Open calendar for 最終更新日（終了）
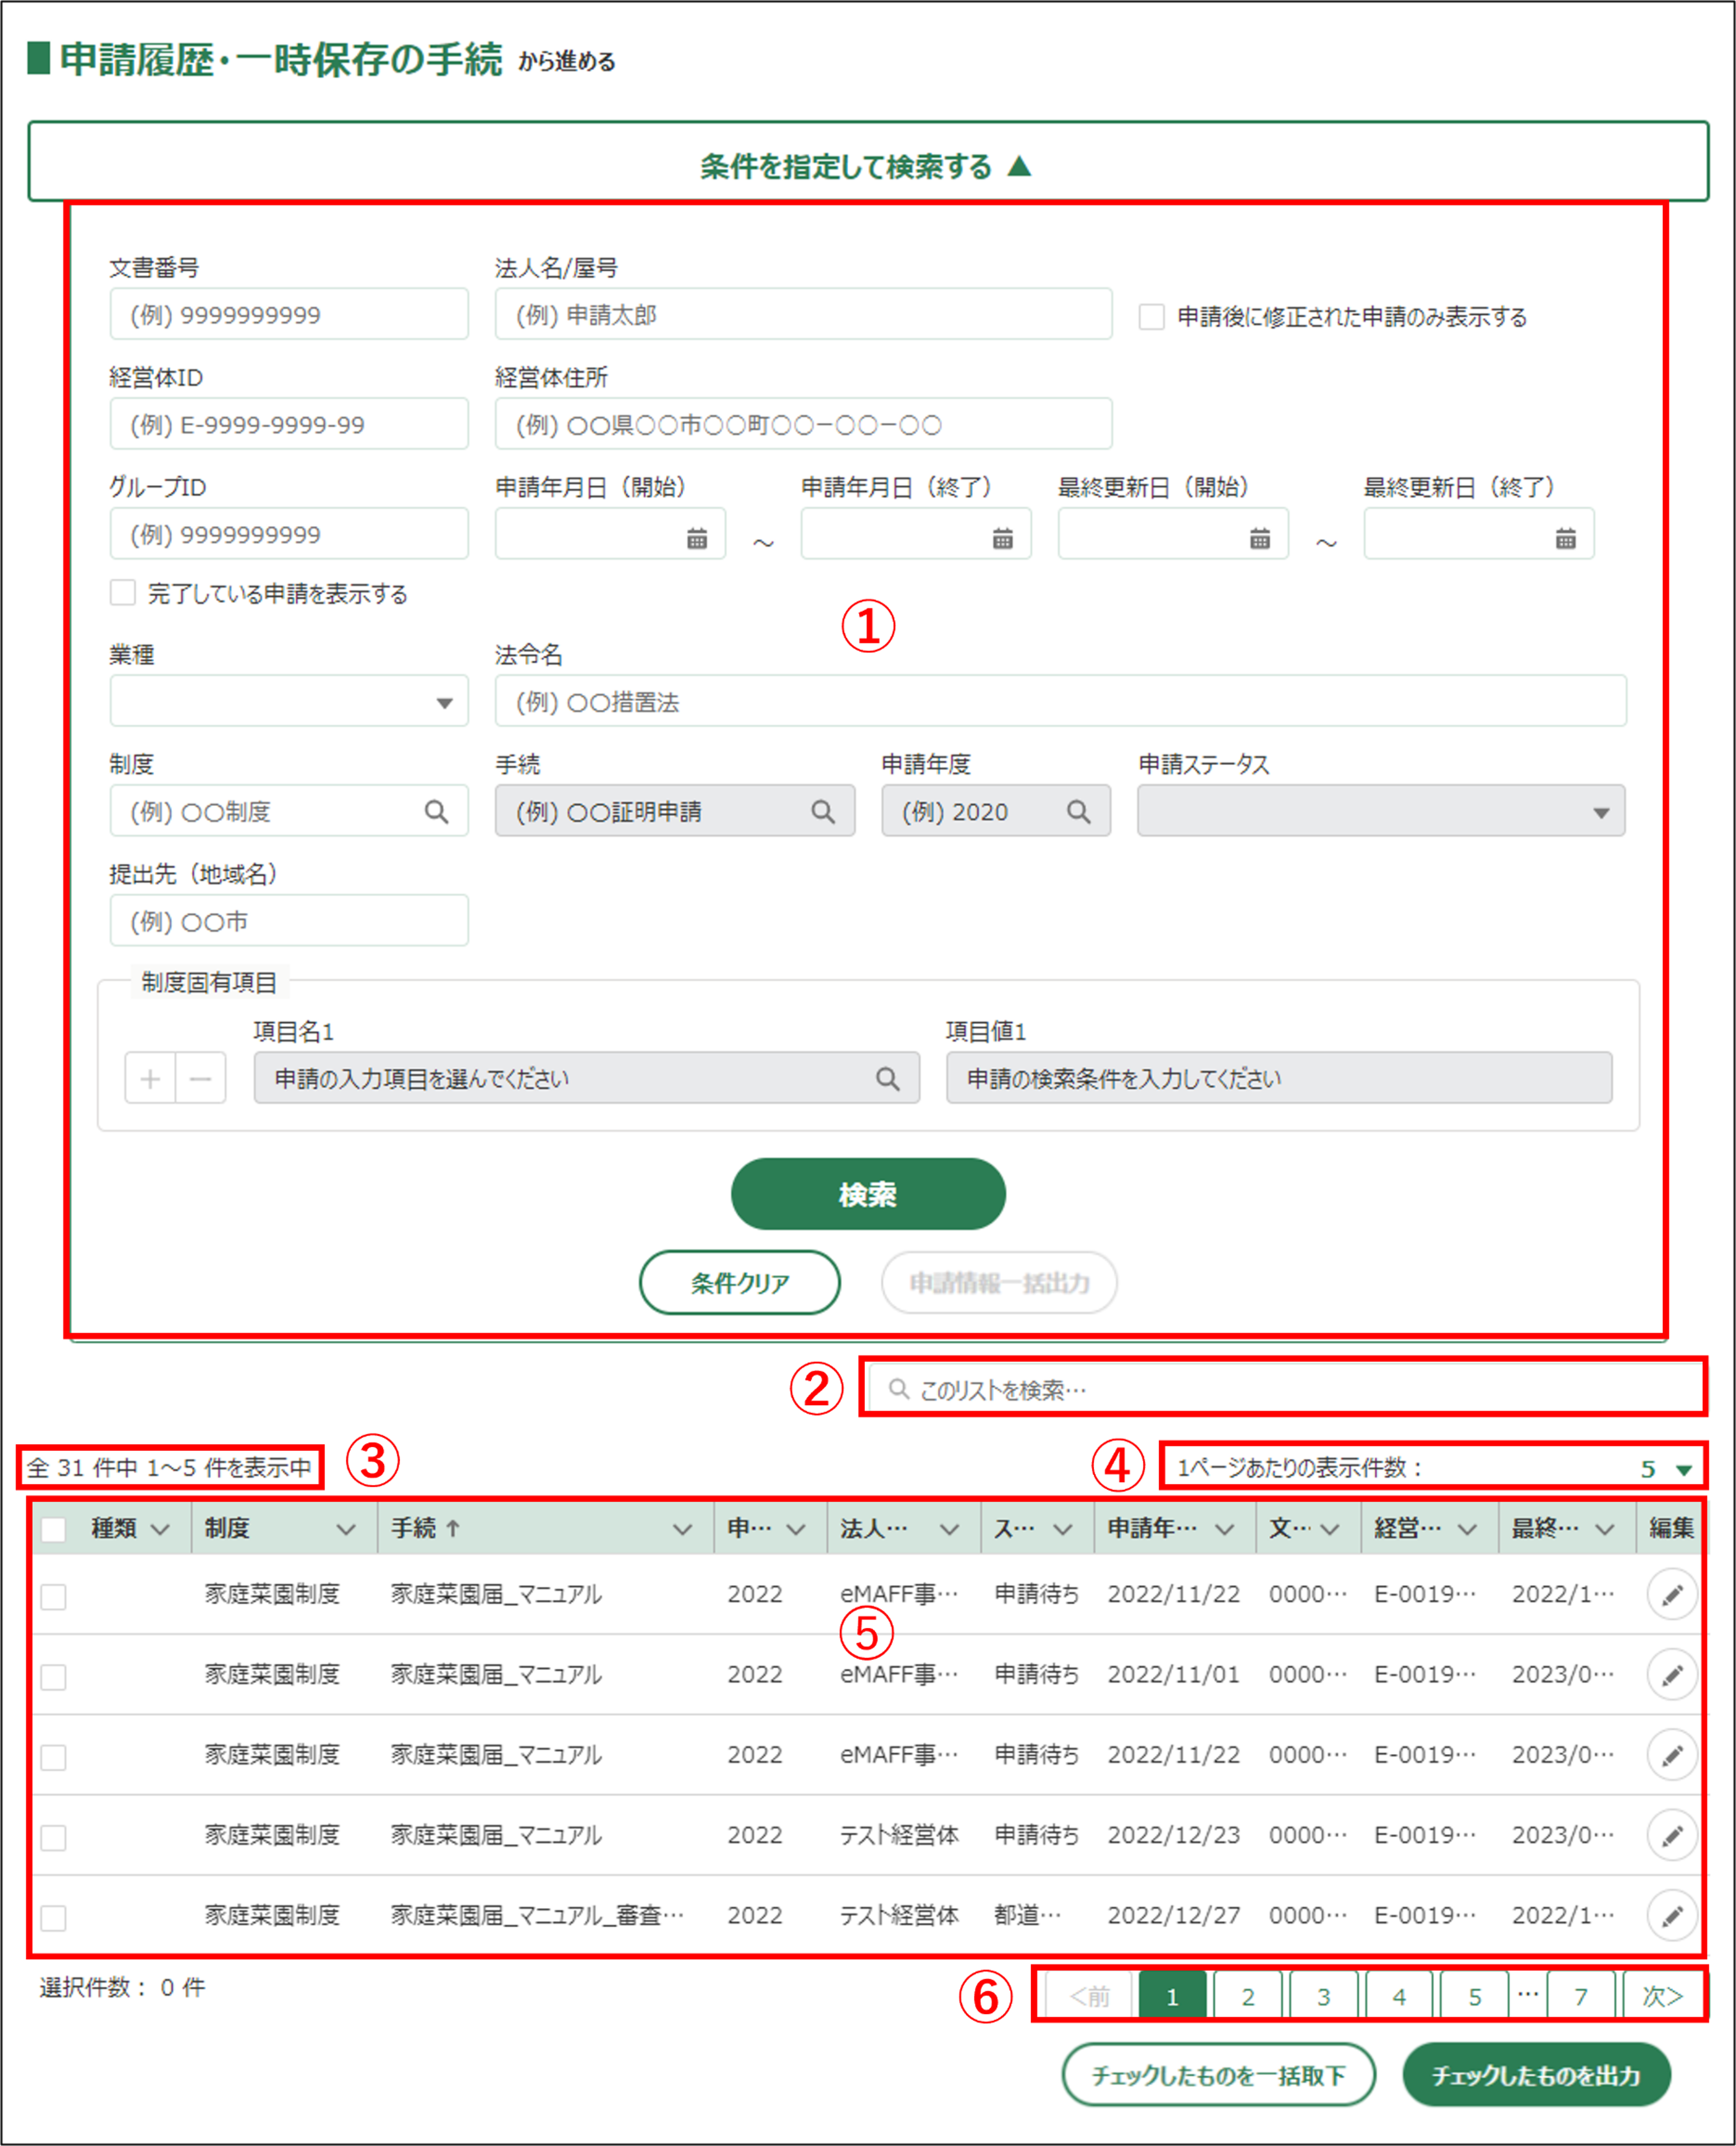 pyautogui.click(x=1565, y=539)
